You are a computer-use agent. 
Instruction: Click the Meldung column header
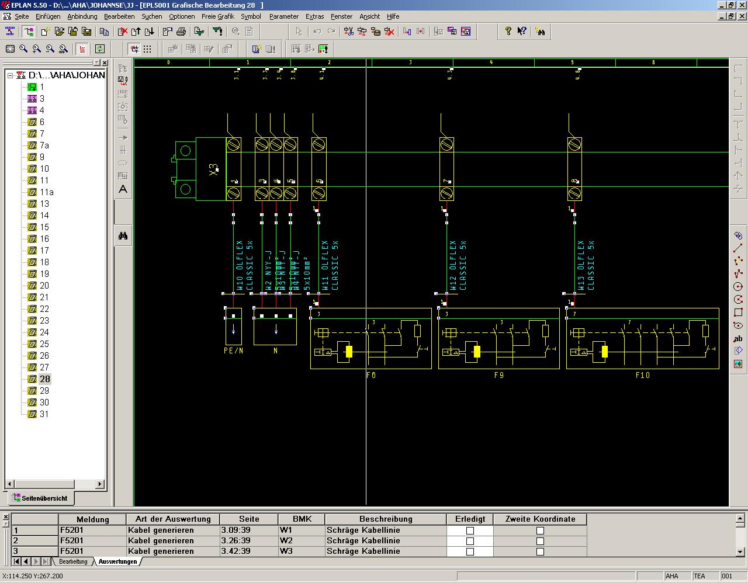92,519
